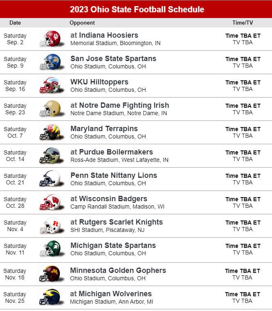Image resolution: width=272 pixels, height=311 pixels.
Task: Click the Indiana Hoosiers helmet icon
Action: 50,39
